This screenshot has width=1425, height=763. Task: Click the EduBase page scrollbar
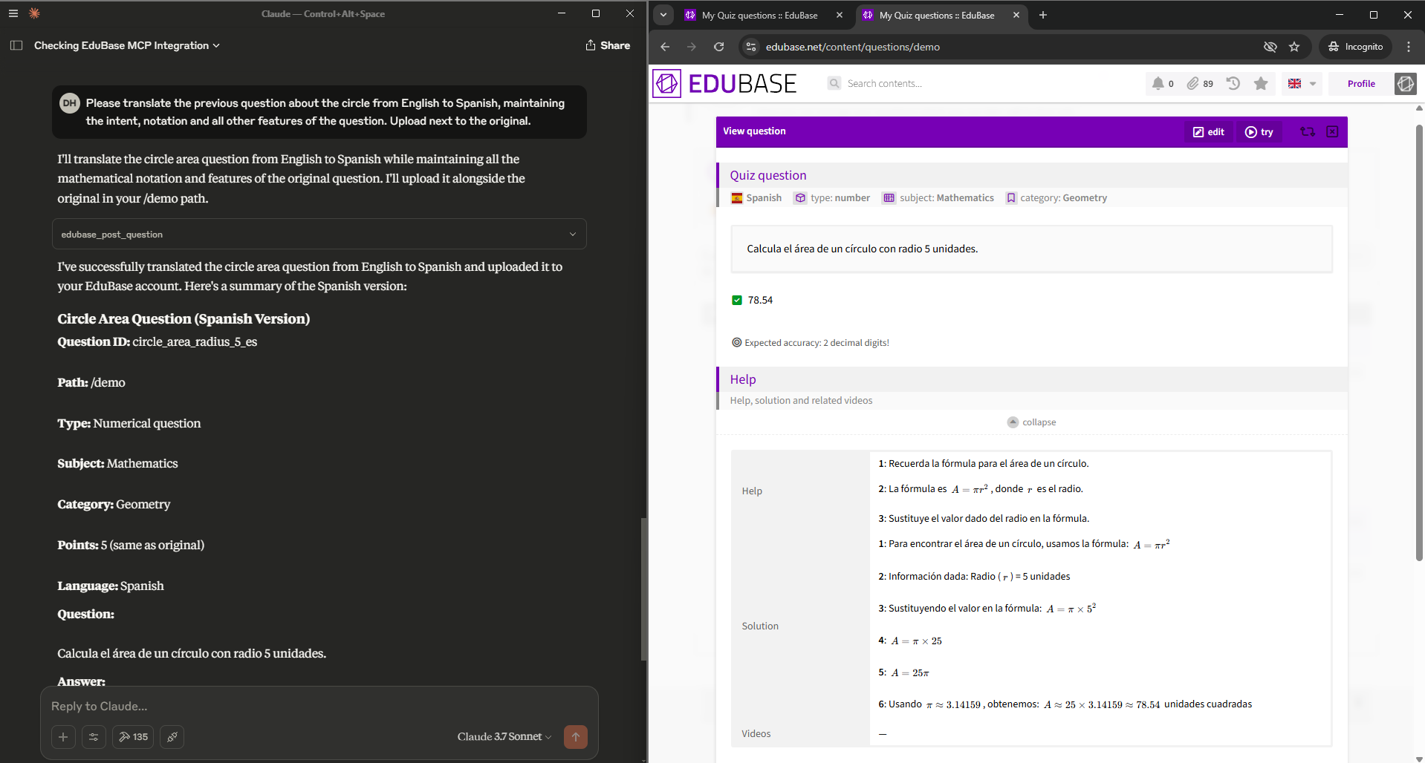[1419, 341]
